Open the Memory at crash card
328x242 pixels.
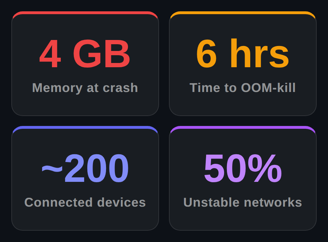point(85,63)
